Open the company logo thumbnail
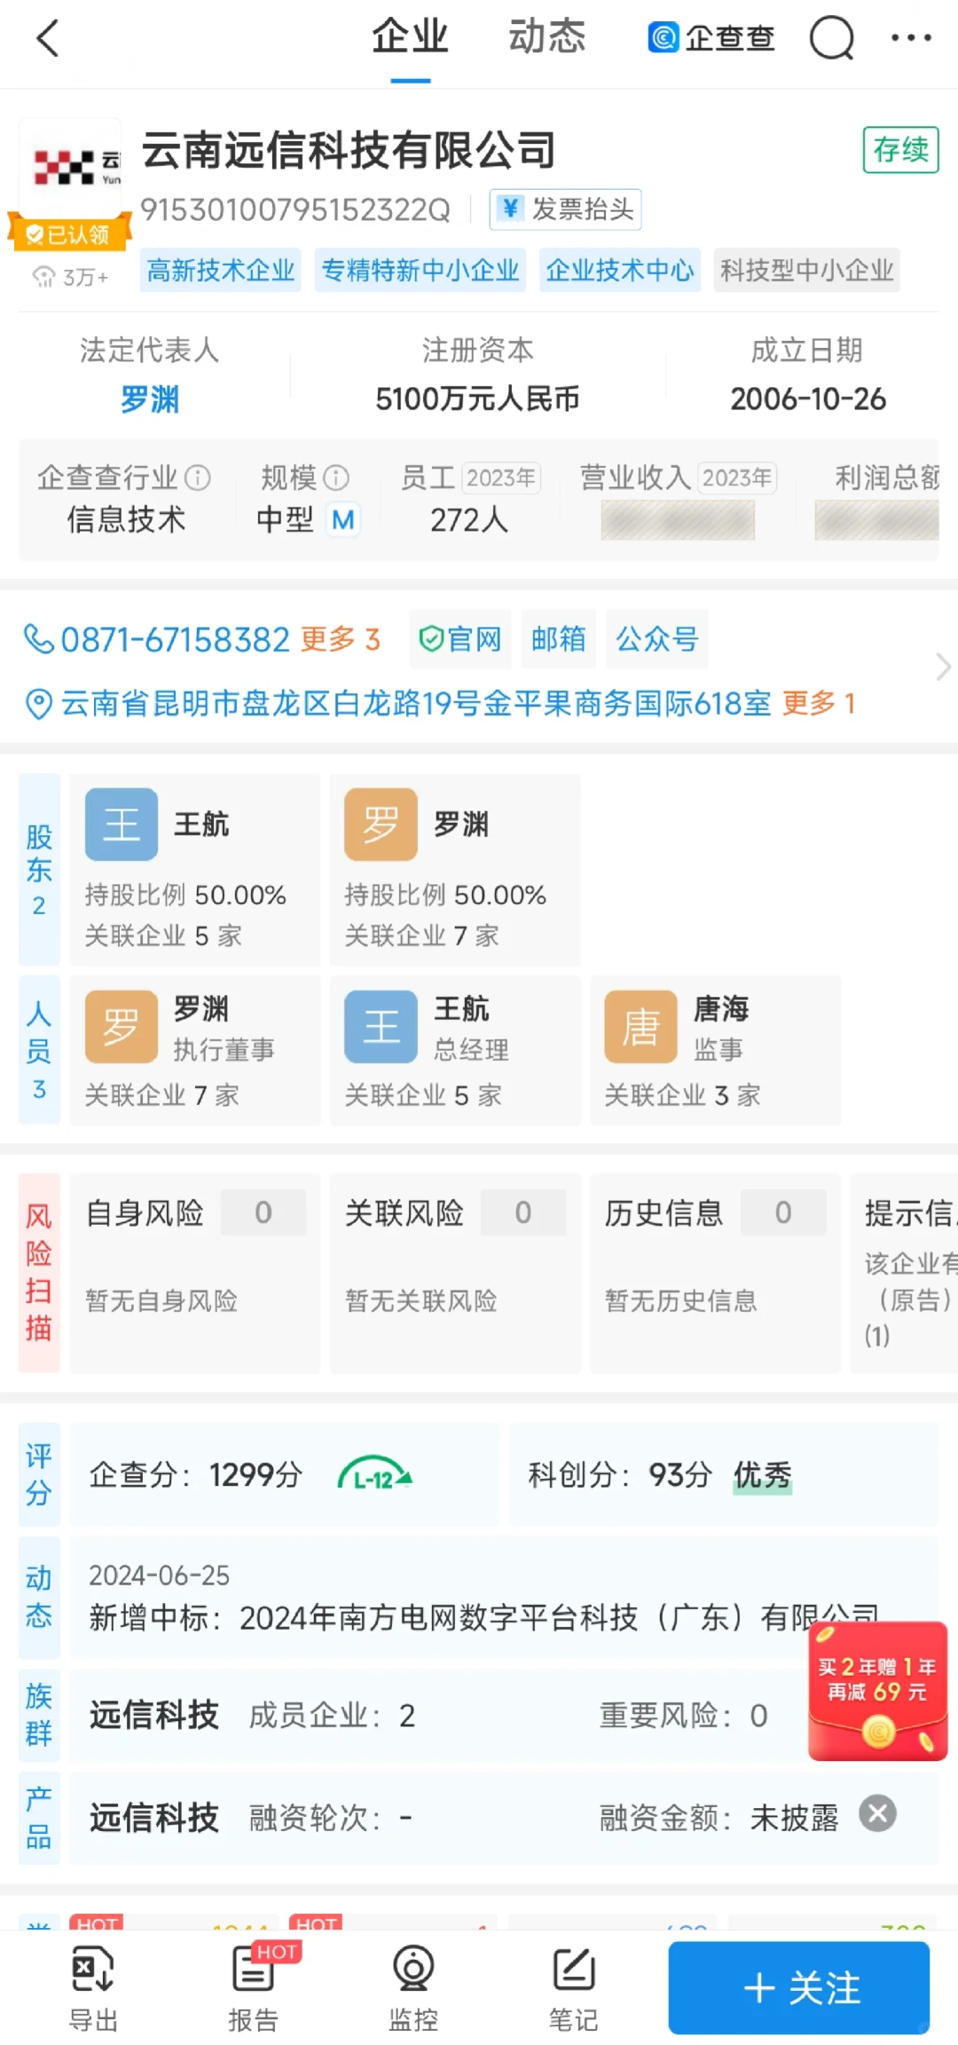The image size is (958, 2045). 71,166
